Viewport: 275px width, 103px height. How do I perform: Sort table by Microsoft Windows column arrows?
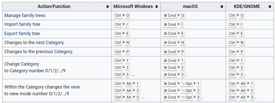pyautogui.click(x=157, y=7)
